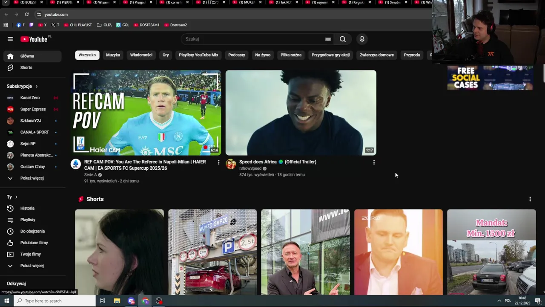
Task: Select the Playlisty YouTube Mix chip
Action: pyautogui.click(x=198, y=55)
